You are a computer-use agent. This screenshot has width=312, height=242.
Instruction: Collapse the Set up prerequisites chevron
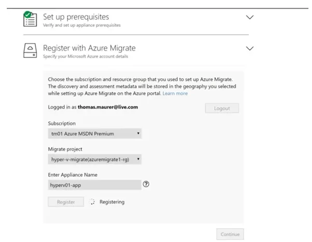click(250, 17)
